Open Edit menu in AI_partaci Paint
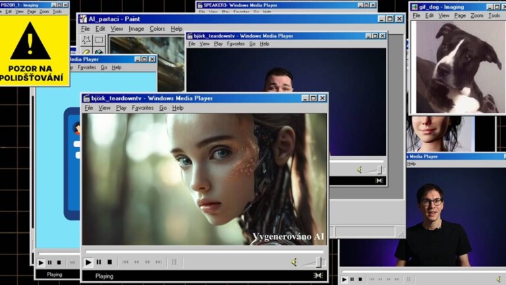Screen dimensions: 506x285 pos(100,29)
